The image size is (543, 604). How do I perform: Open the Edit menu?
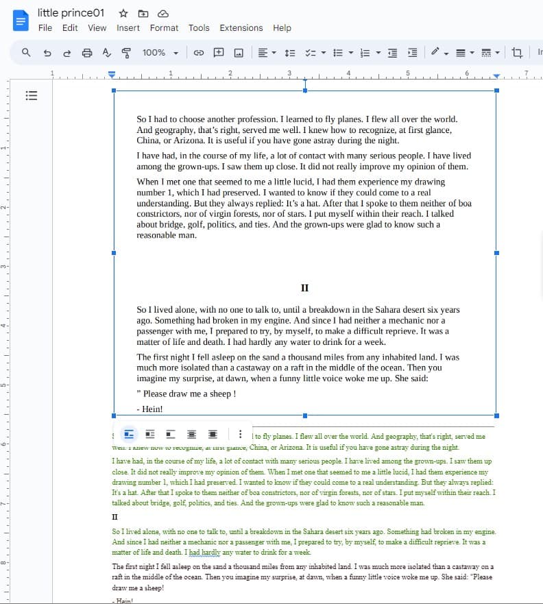(70, 28)
